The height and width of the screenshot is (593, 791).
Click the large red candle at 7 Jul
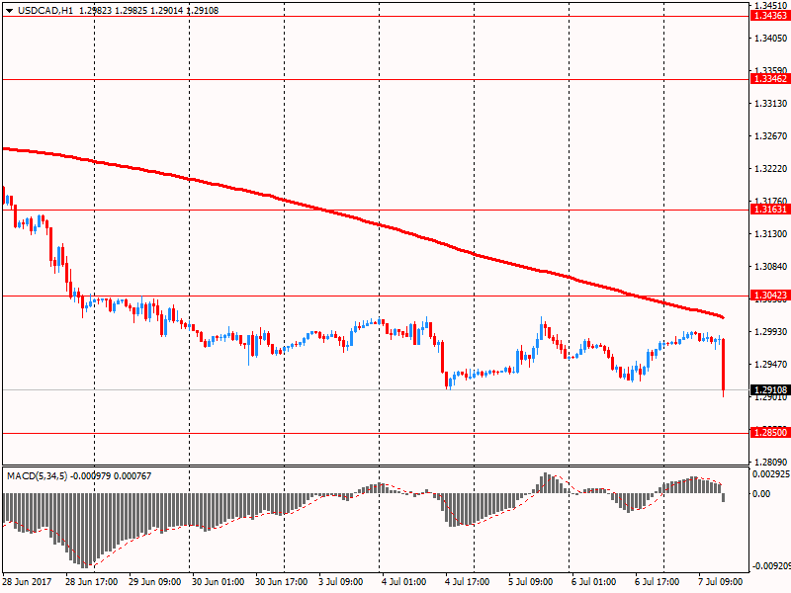pos(724,367)
